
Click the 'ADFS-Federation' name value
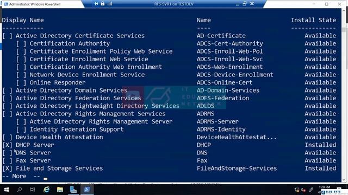[223, 98]
